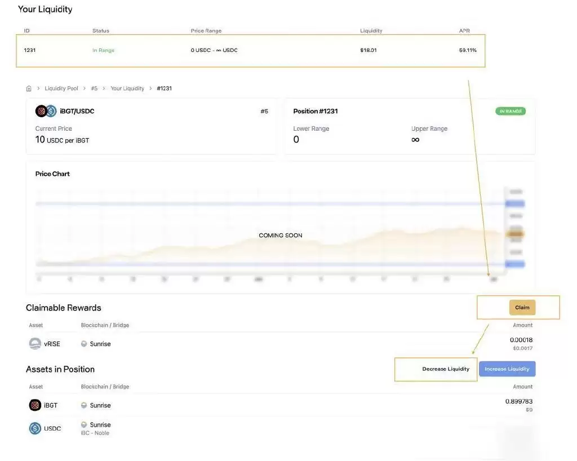Click the USDC asset icon in position

pos(35,428)
